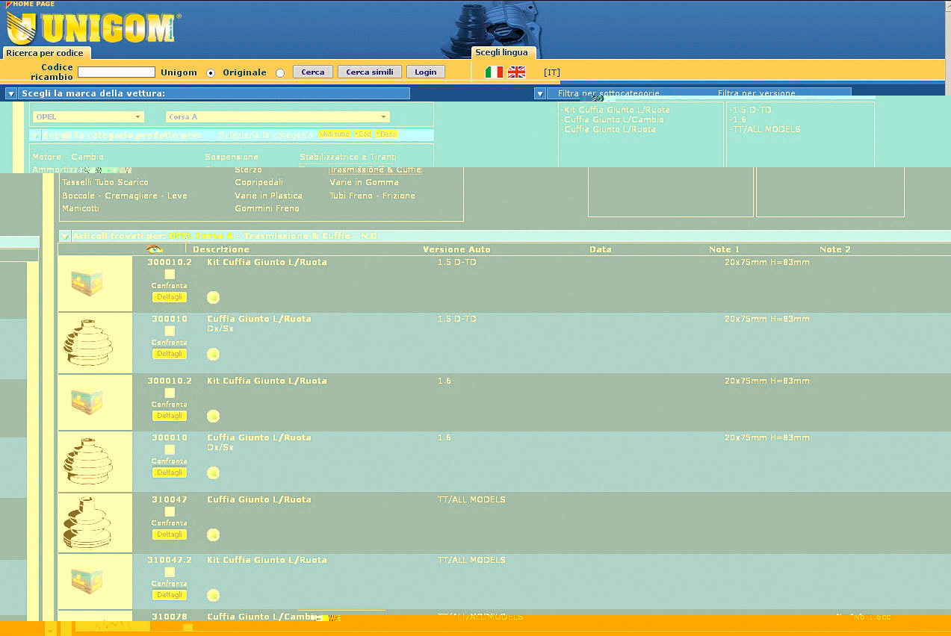Select the 'Sterzo' category

pyautogui.click(x=248, y=170)
